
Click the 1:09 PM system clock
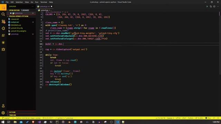[x=216, y=122]
